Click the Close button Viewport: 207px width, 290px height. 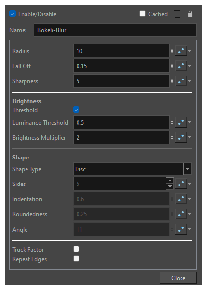[178, 278]
